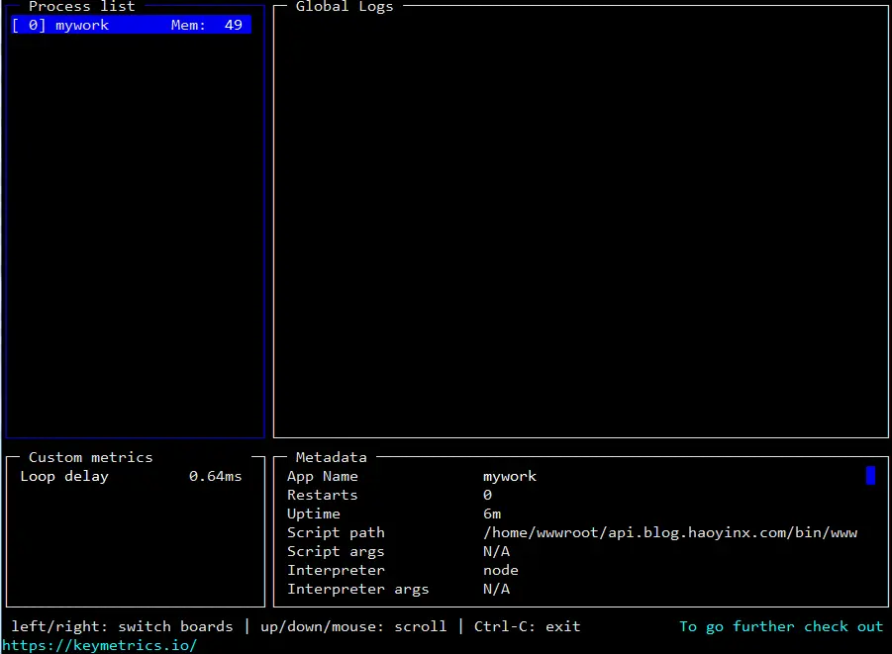Image resolution: width=892 pixels, height=654 pixels.
Task: Click the Script path label
Action: coord(336,533)
